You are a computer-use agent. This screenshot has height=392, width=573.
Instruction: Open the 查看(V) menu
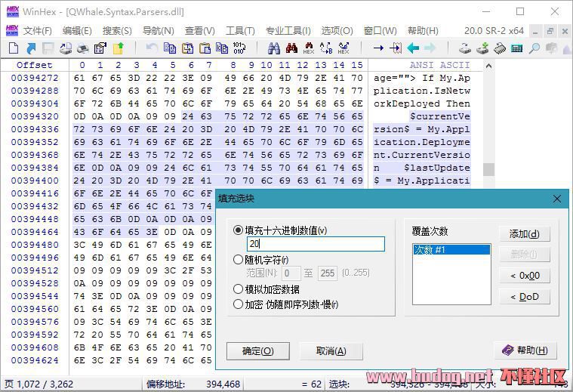coord(199,31)
